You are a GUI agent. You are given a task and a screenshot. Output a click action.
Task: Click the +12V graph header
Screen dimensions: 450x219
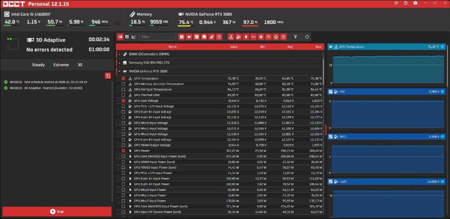pos(387,182)
